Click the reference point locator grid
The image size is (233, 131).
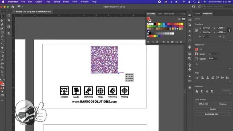pos(196,30)
